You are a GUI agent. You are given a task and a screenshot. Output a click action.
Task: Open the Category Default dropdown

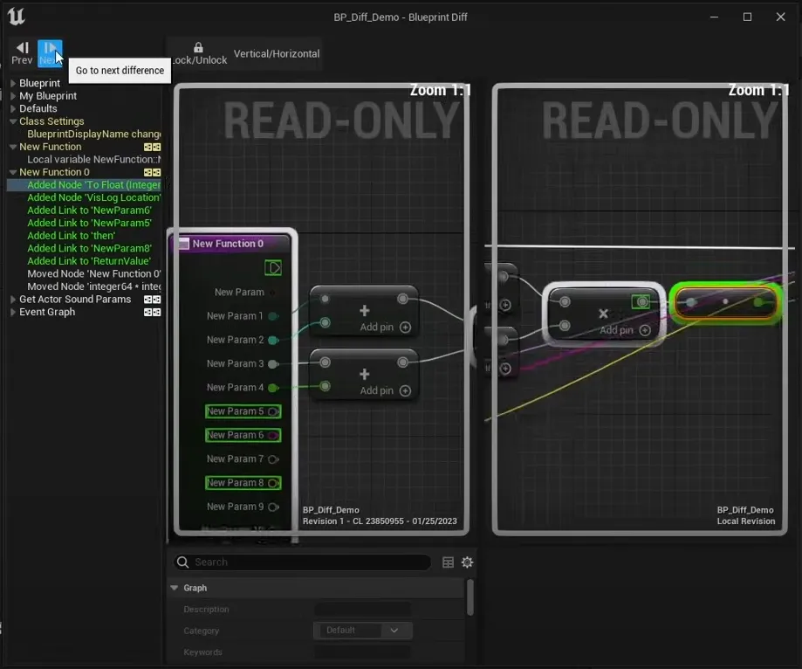point(363,631)
